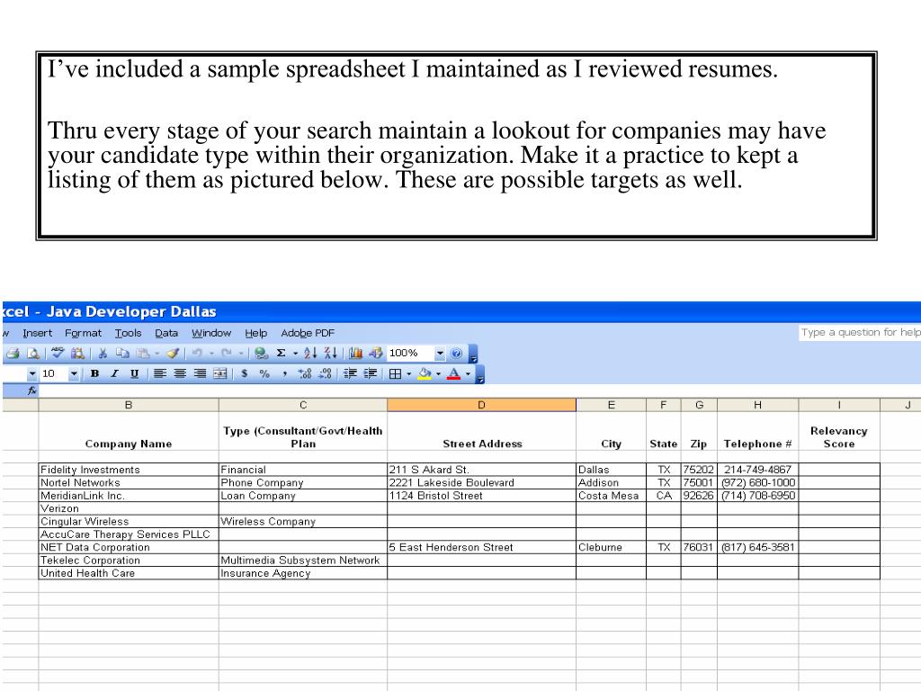Select column H header
The image size is (921, 691).
757,405
